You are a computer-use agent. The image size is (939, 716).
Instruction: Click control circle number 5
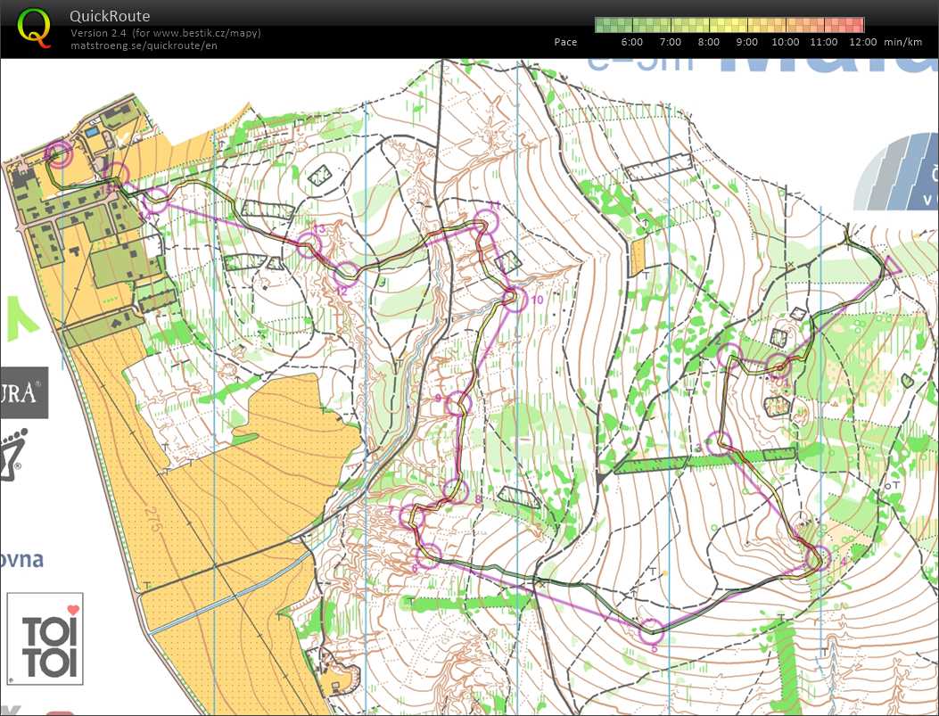pyautogui.click(x=652, y=630)
